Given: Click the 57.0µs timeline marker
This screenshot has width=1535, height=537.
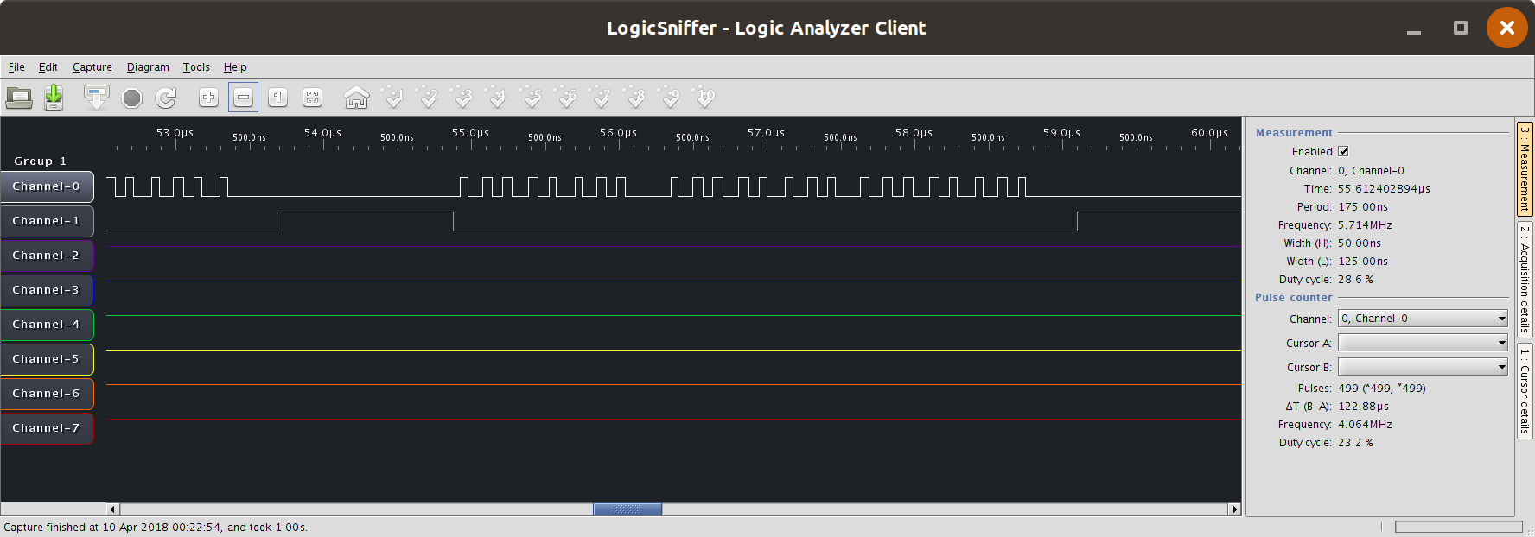Looking at the screenshot, I should pyautogui.click(x=766, y=133).
